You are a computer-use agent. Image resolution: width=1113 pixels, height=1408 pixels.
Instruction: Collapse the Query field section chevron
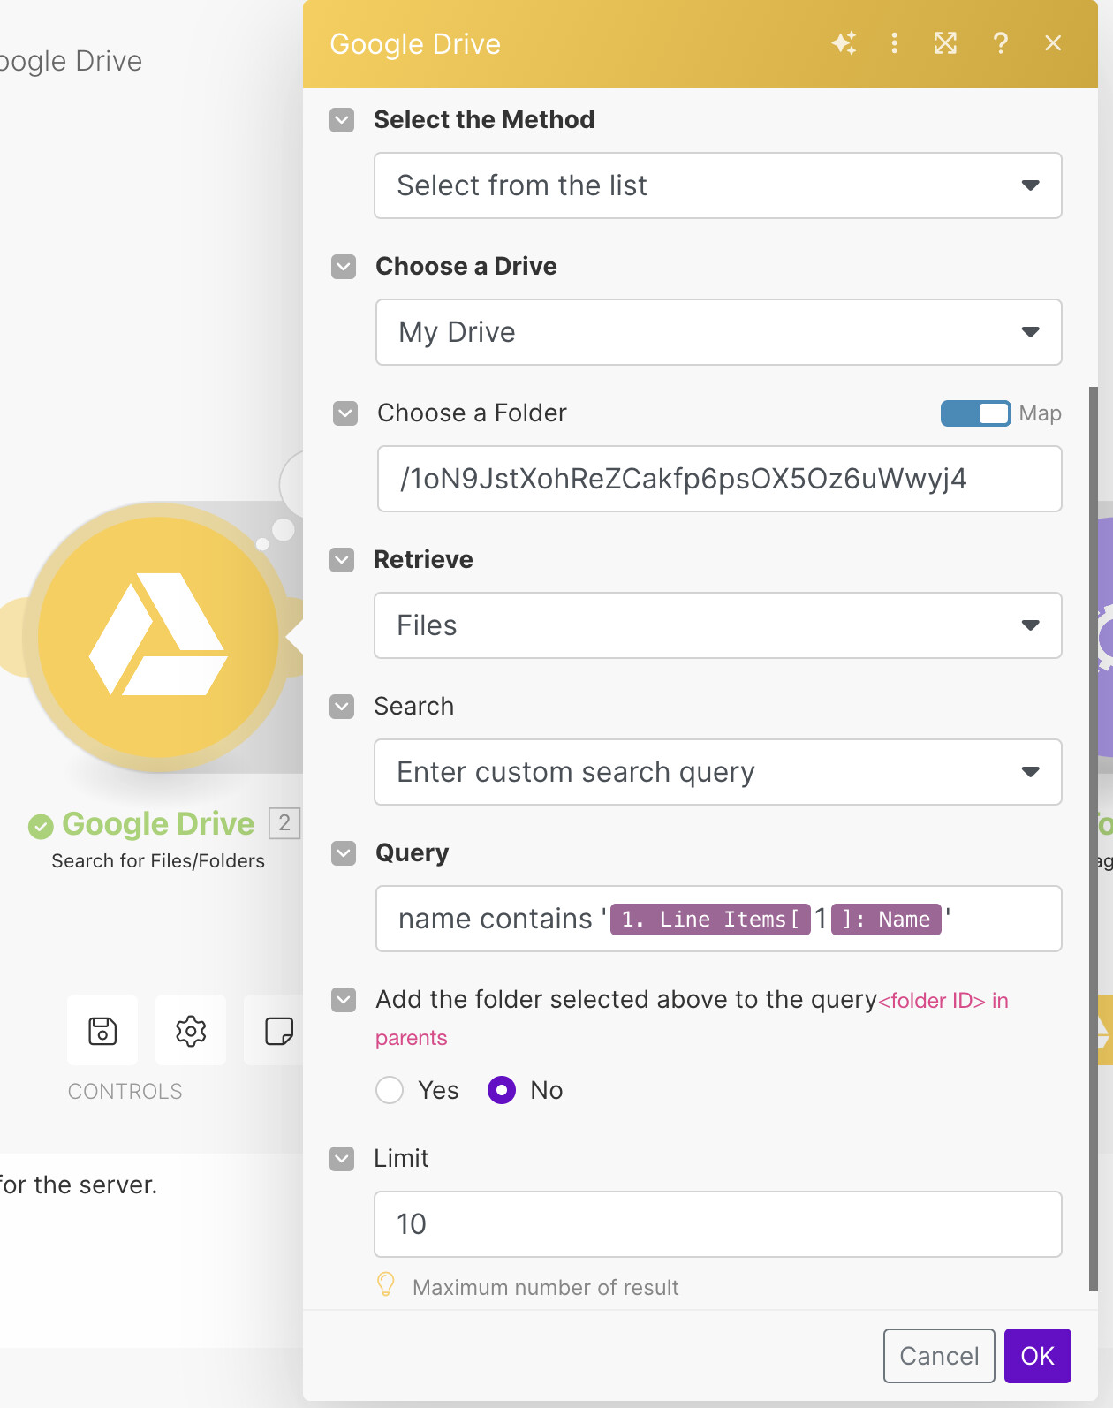tap(344, 853)
